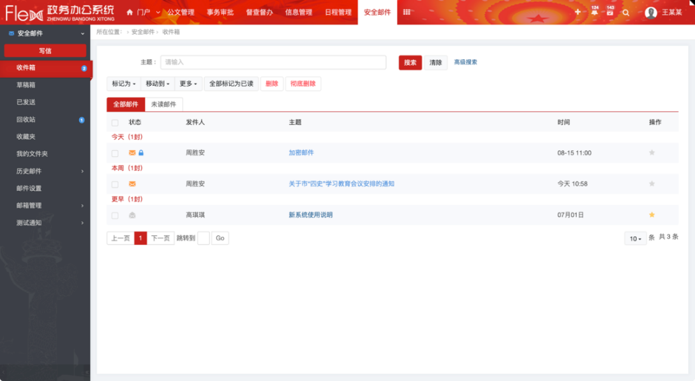Click the plus icon in top bar
This screenshot has height=381, width=695.
578,12
